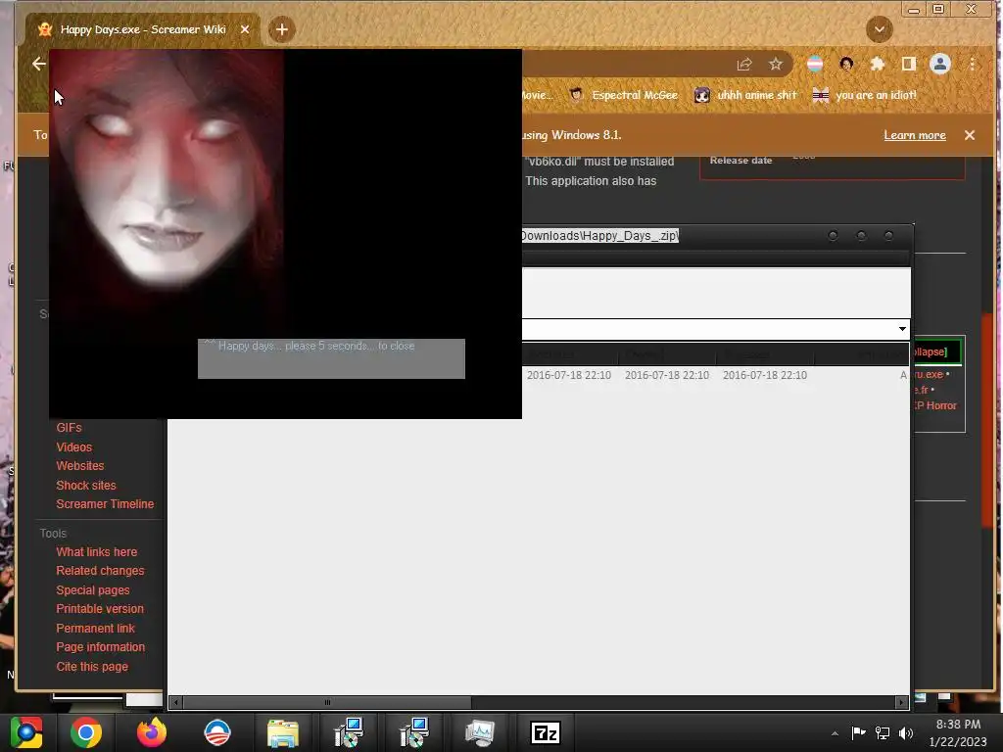Open Page information link
1003x752 pixels.
pyautogui.click(x=101, y=647)
